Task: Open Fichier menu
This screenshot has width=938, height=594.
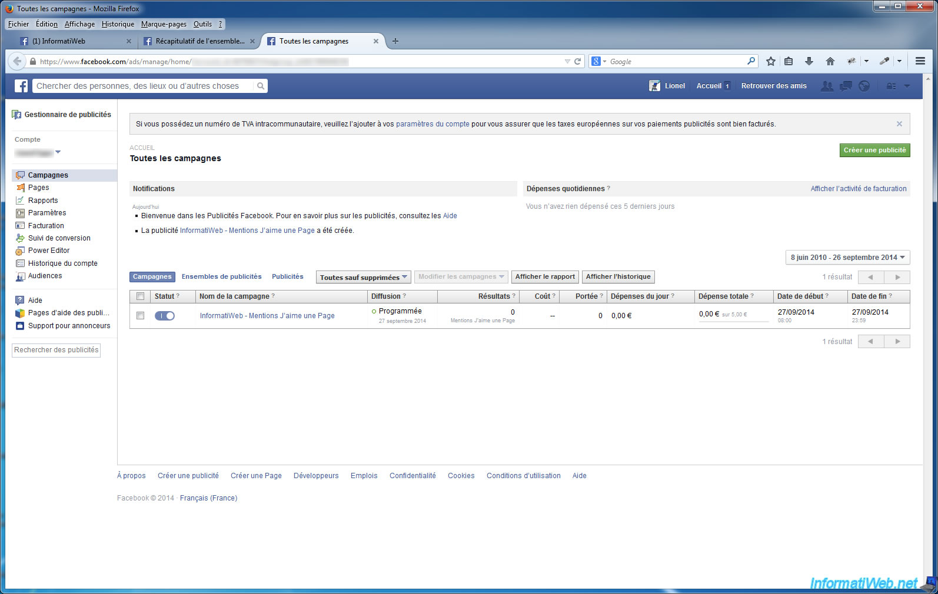Action: pyautogui.click(x=18, y=24)
